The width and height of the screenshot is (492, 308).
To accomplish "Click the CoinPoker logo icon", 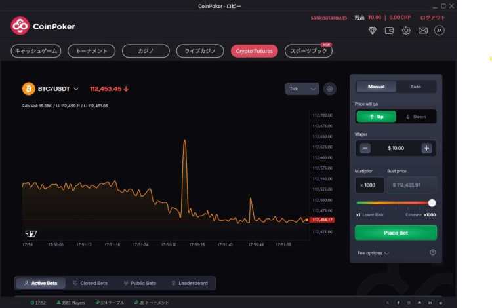I will (20, 26).
